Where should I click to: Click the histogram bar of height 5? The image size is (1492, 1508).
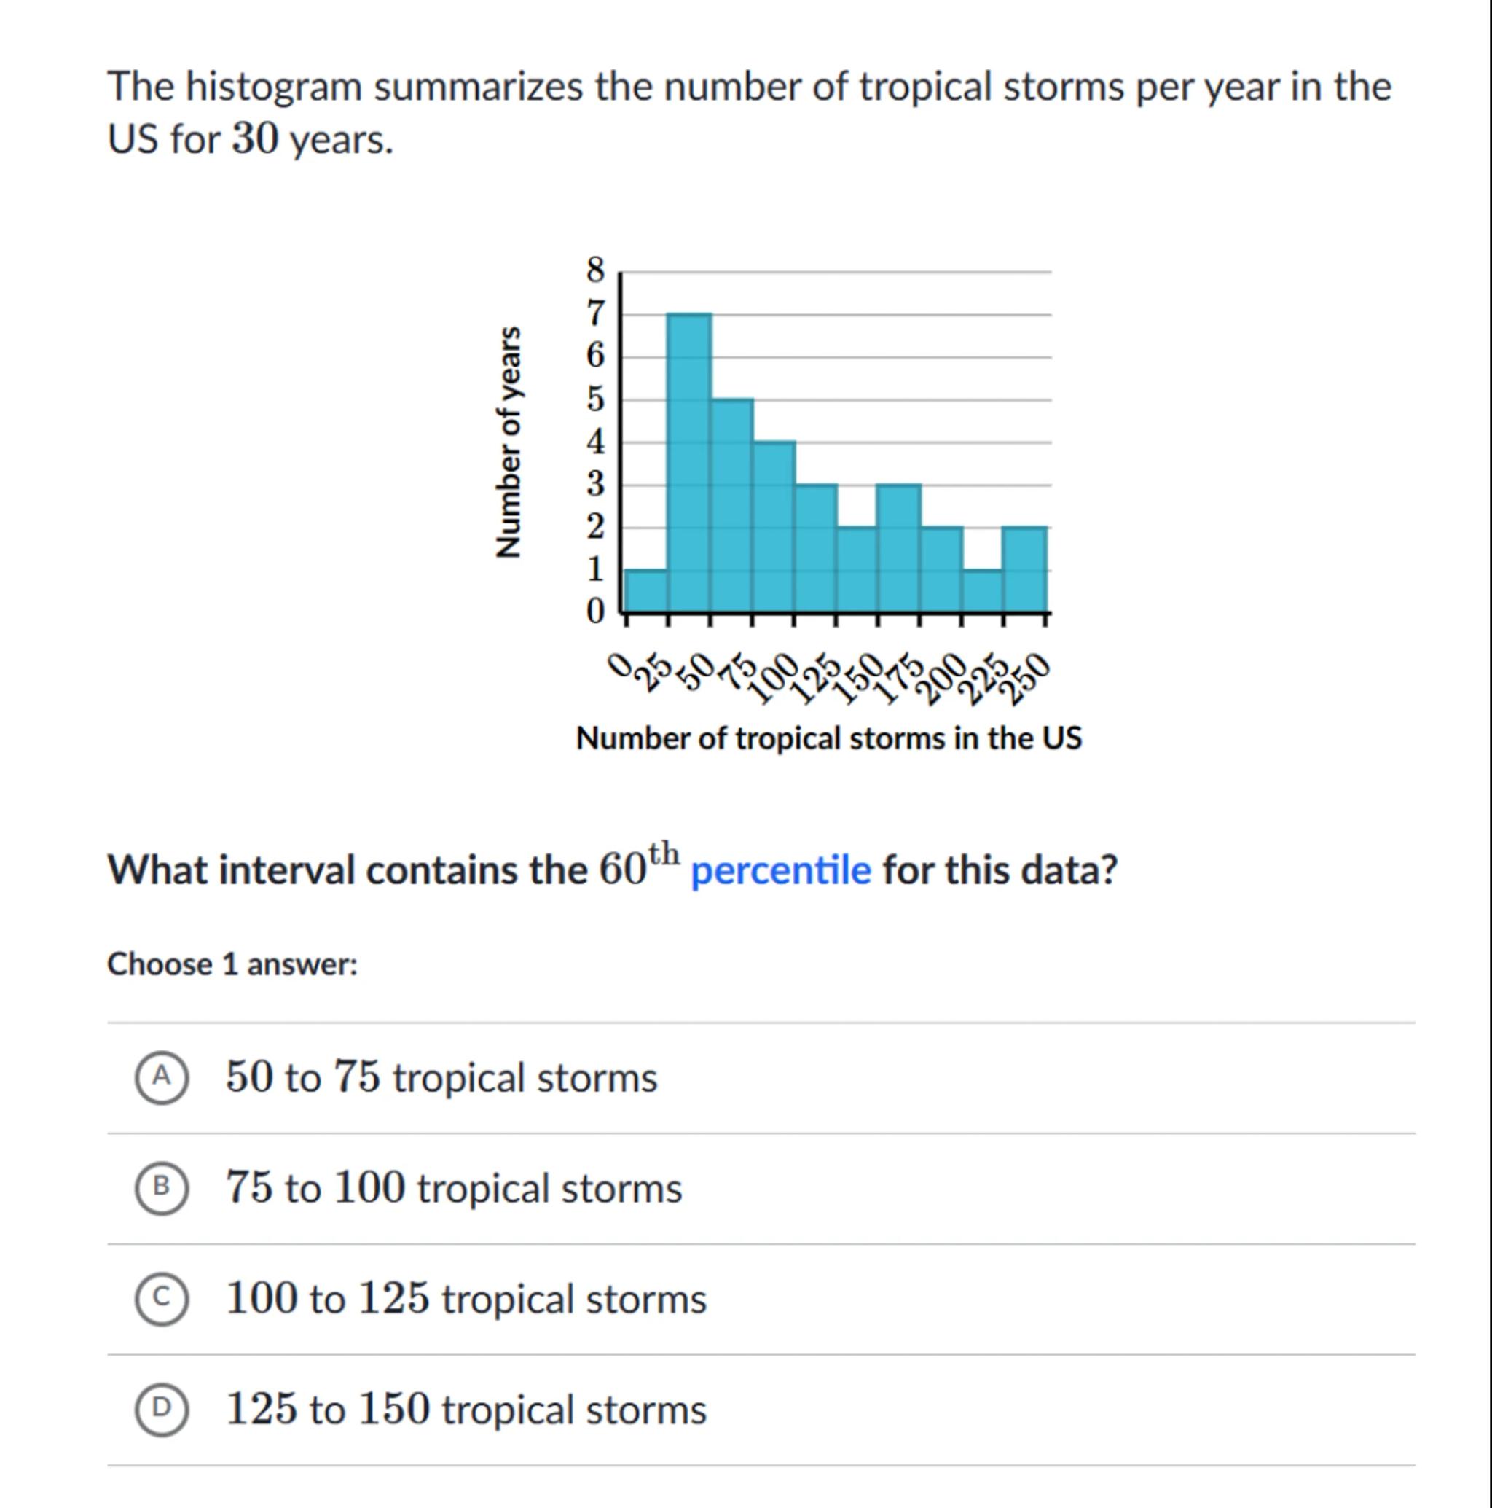pos(732,506)
